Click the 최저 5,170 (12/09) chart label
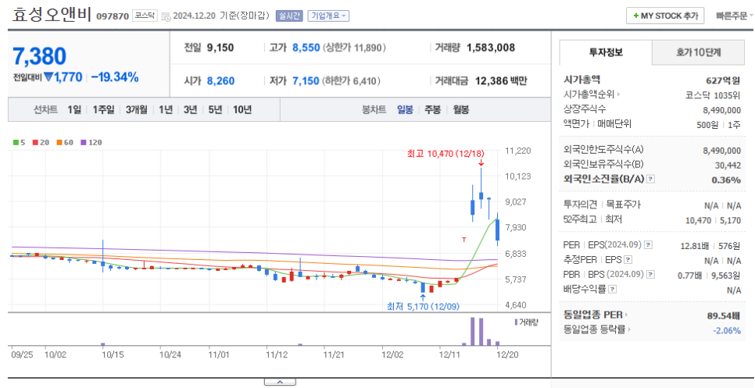Image resolution: width=755 pixels, height=388 pixels. pyautogui.click(x=424, y=306)
